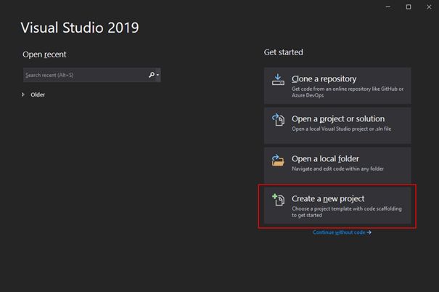Minimize the Visual Studio 2019 window
Image resolution: width=439 pixels, height=292 pixels.
(387, 7)
